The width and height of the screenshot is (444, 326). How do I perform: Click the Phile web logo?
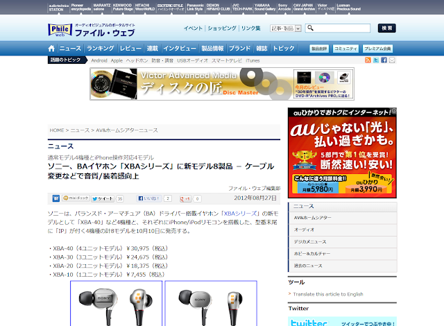(60, 30)
